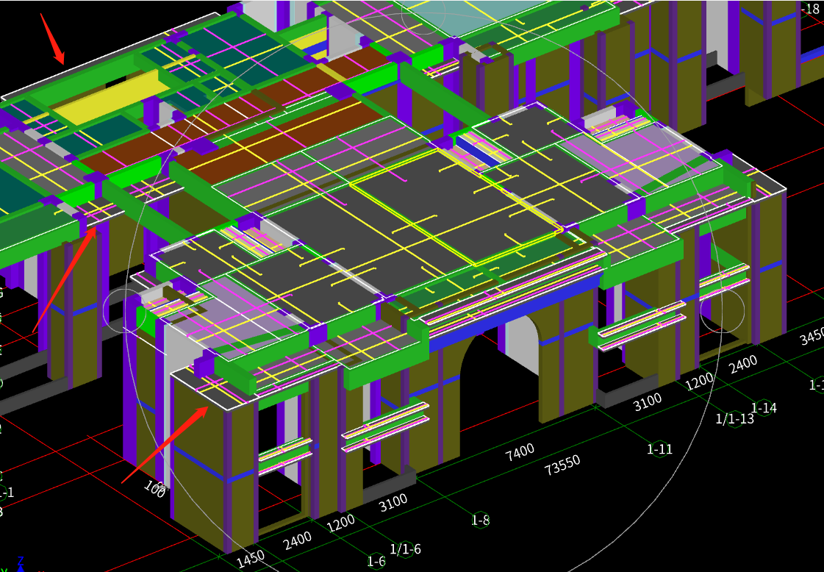Click the 3450 dimension label
The width and height of the screenshot is (824, 572).
pos(812,335)
